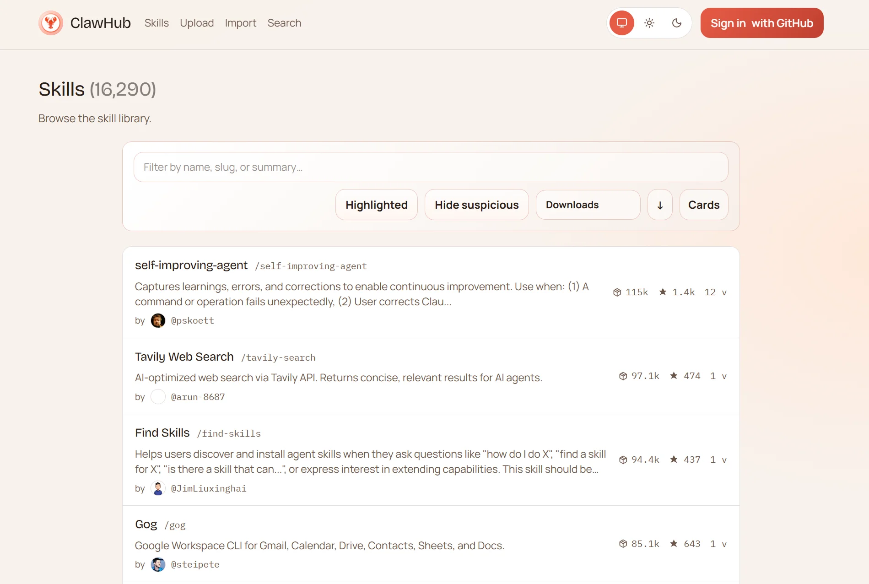Click the @JimLiuxinghai author avatar
The width and height of the screenshot is (869, 584).
pos(158,488)
